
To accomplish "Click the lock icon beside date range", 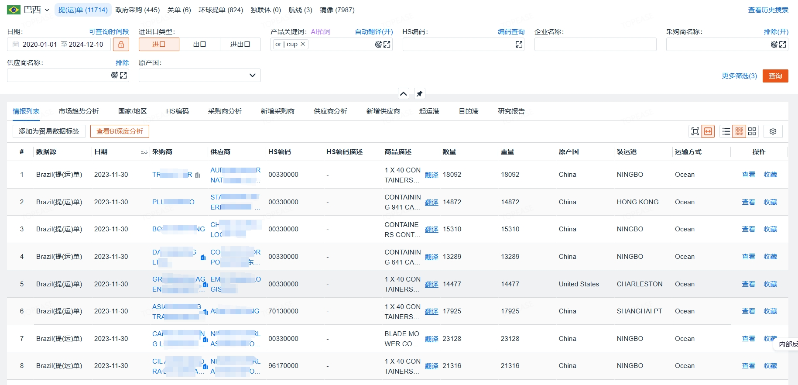I will click(x=121, y=45).
